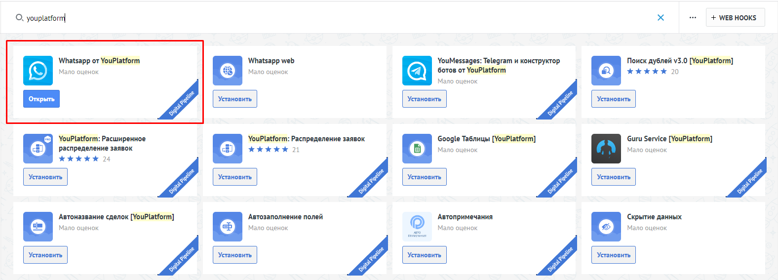This screenshot has width=778, height=280.
Task: Install the Guru Service widget
Action: [x=614, y=177]
